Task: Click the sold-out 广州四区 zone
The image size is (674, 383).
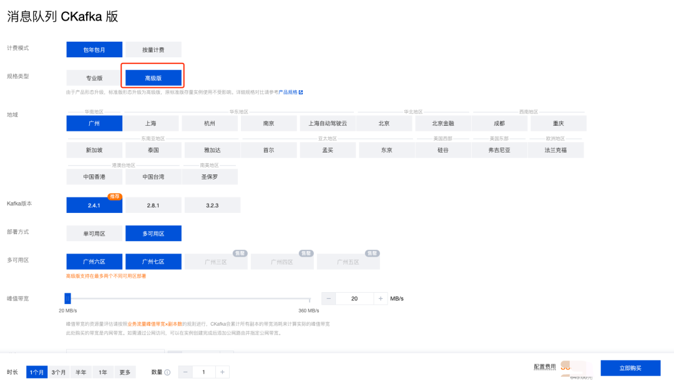Action: 282,262
